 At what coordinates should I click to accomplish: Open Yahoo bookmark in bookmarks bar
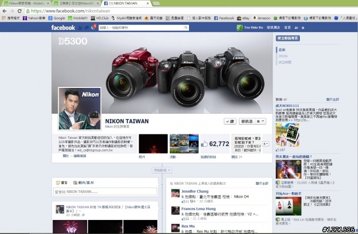(x=34, y=18)
